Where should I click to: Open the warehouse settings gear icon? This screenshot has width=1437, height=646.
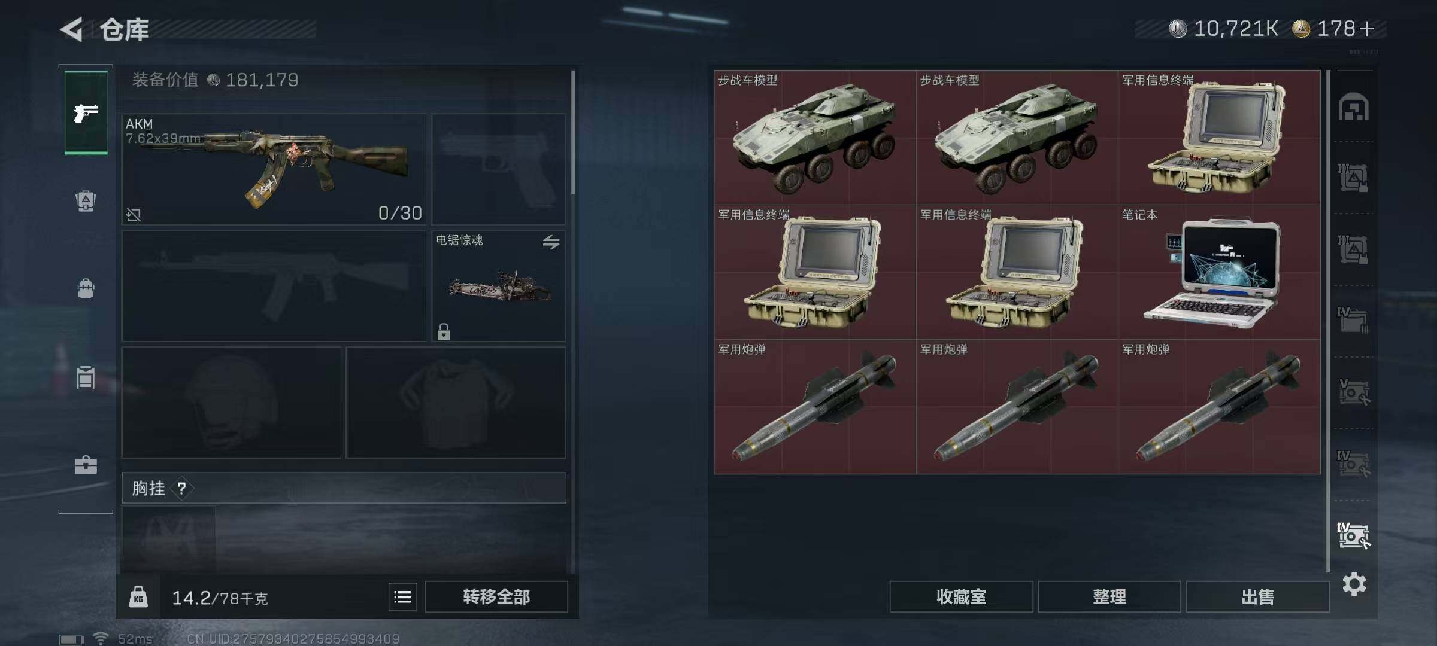pyautogui.click(x=1354, y=584)
